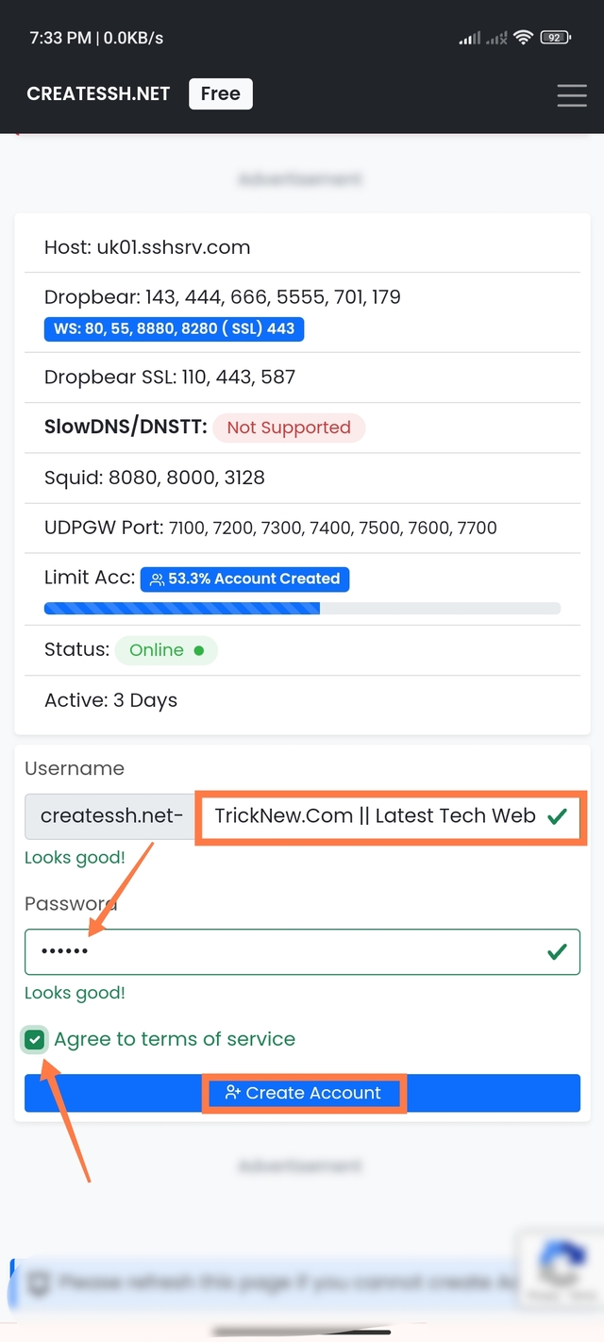This screenshot has height=1342, width=604.
Task: Tap the battery indicator in status bar
Action: (x=554, y=38)
